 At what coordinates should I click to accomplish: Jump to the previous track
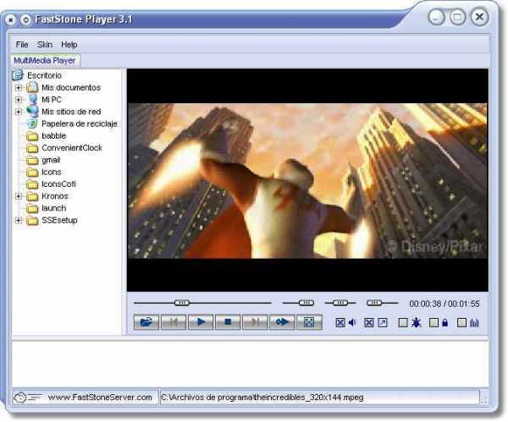[x=174, y=322]
